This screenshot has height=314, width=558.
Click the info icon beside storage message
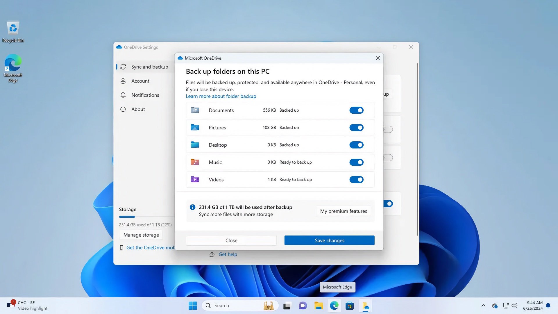(x=192, y=207)
